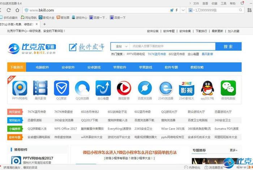Click the 微信小程序 headline article
This screenshot has width=253, height=170.
pos(129,152)
